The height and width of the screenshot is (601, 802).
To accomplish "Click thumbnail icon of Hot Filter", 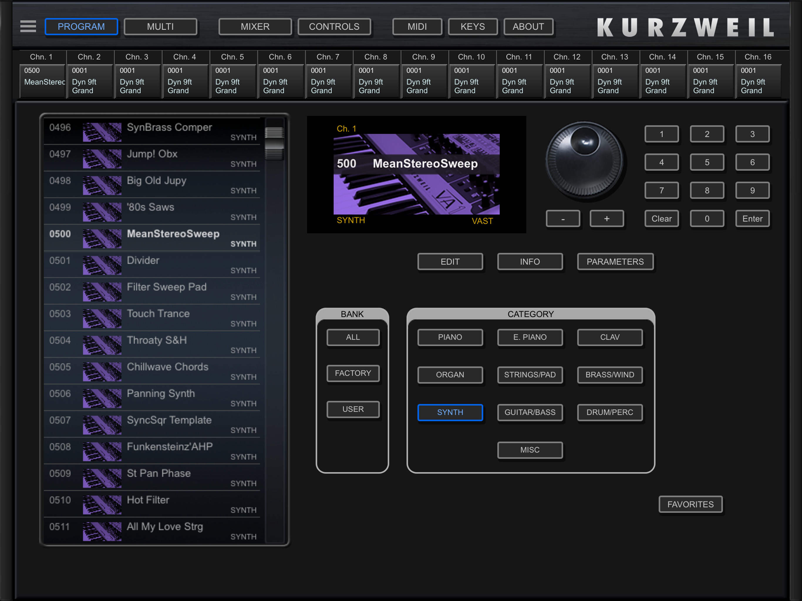I will tap(102, 504).
